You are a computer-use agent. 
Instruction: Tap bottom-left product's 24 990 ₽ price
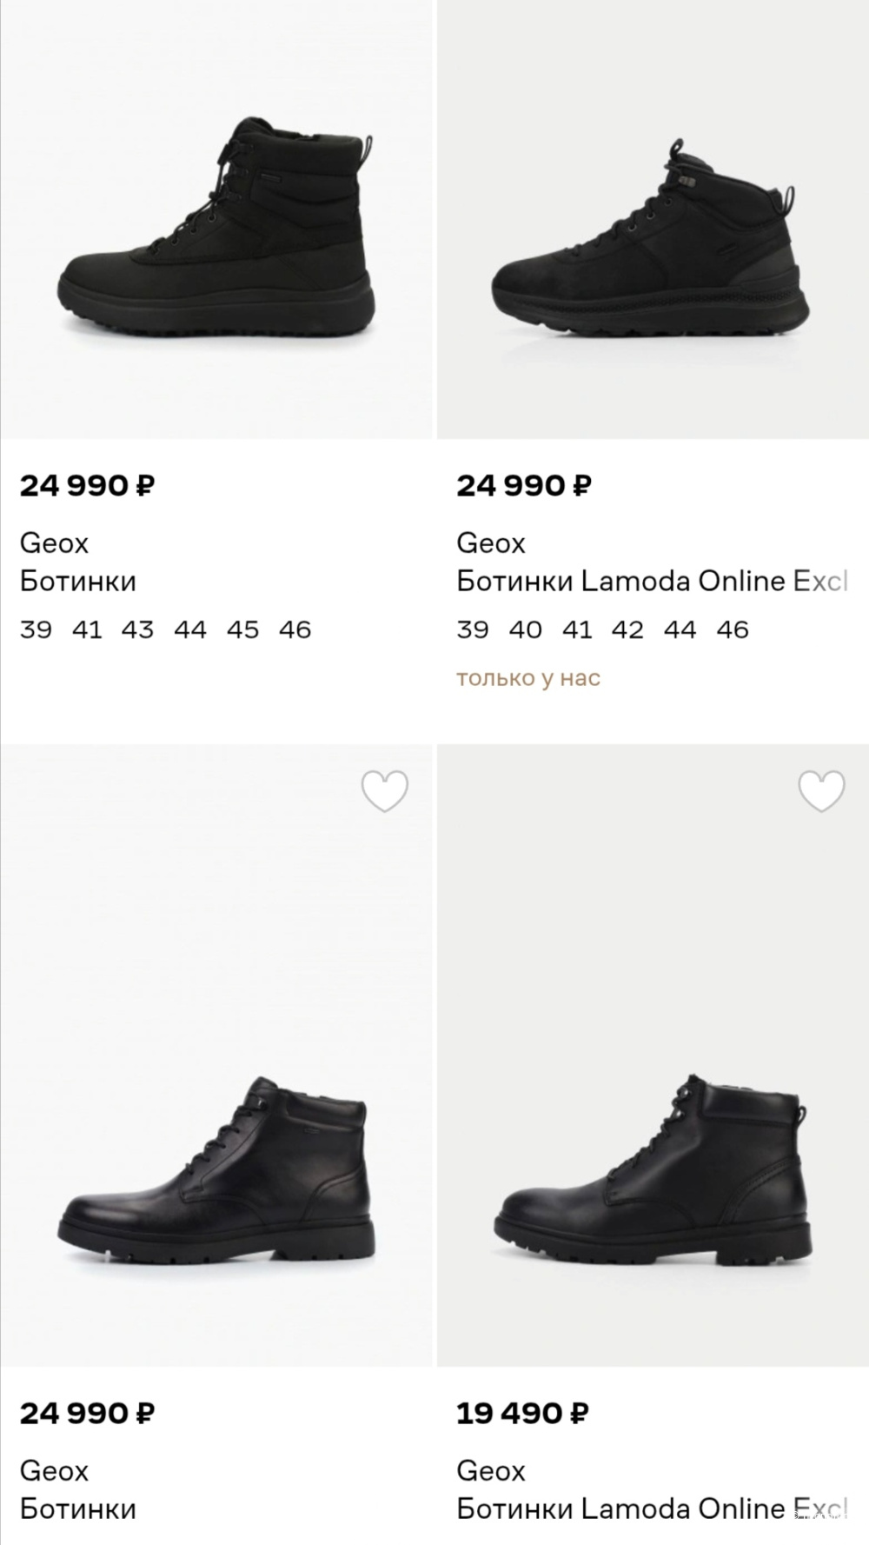[x=87, y=1414]
